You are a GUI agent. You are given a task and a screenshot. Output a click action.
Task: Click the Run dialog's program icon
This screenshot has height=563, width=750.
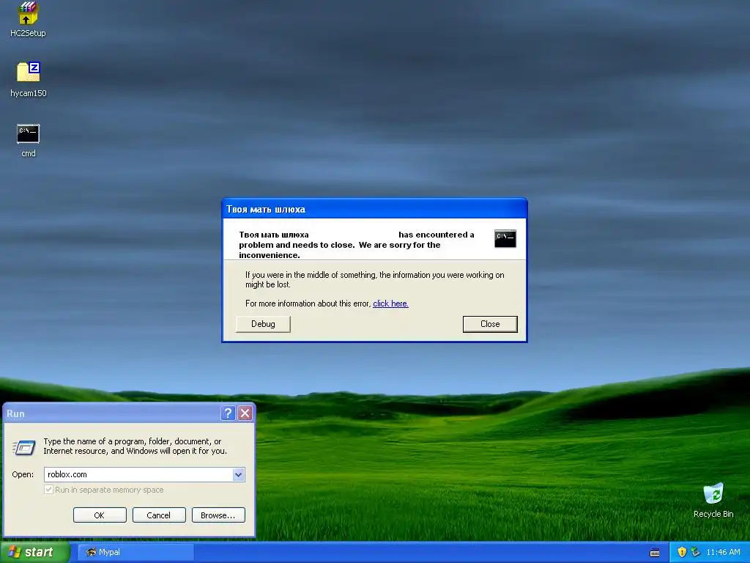click(x=24, y=448)
